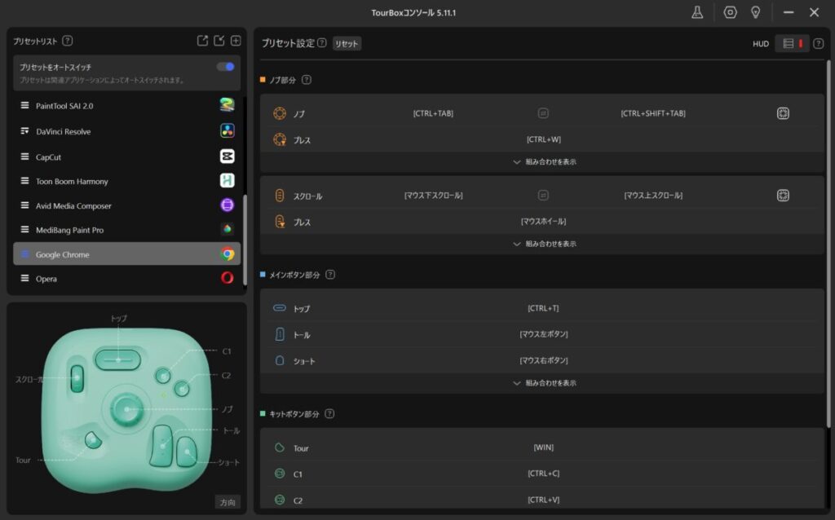The width and height of the screenshot is (835, 520).
Task: Click the Google Chrome application icon
Action: (x=226, y=253)
